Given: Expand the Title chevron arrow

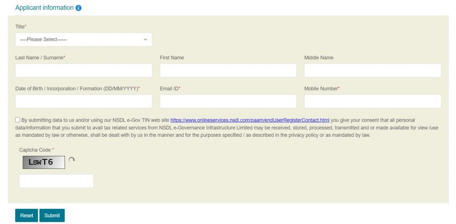Looking at the screenshot, I should pyautogui.click(x=146, y=40).
